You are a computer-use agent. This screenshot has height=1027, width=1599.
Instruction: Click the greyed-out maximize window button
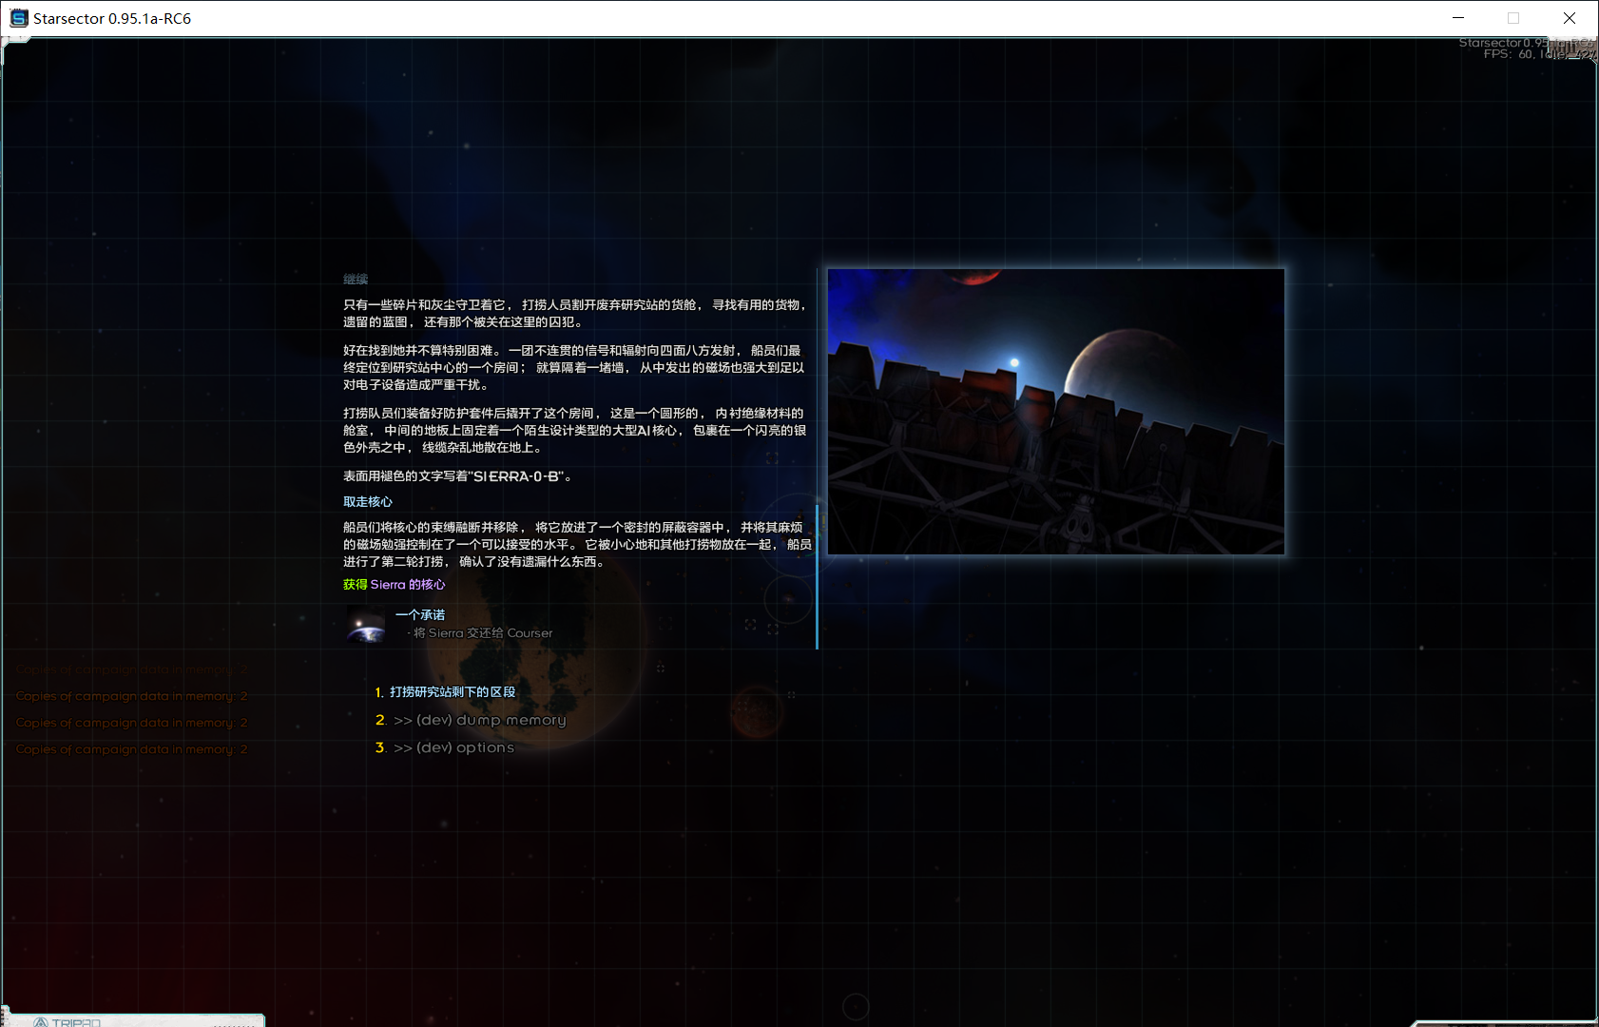pyautogui.click(x=1513, y=18)
